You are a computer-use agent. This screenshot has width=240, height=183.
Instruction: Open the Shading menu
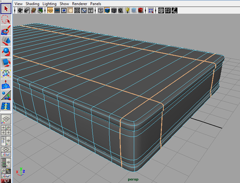pyautogui.click(x=32, y=4)
